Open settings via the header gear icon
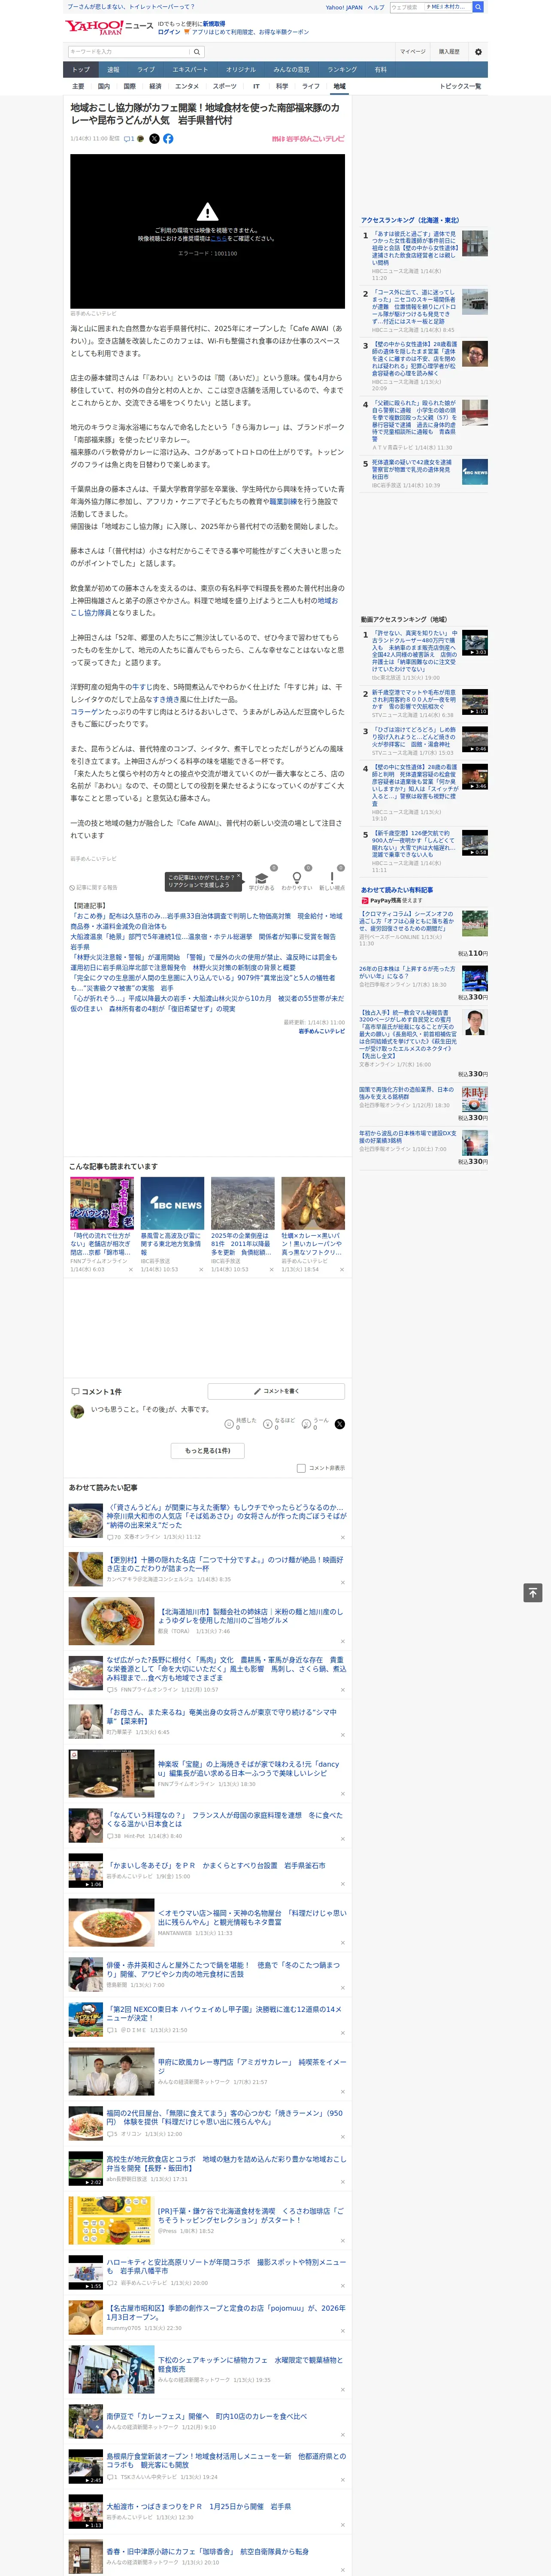The height and width of the screenshot is (2576, 551). (x=478, y=52)
